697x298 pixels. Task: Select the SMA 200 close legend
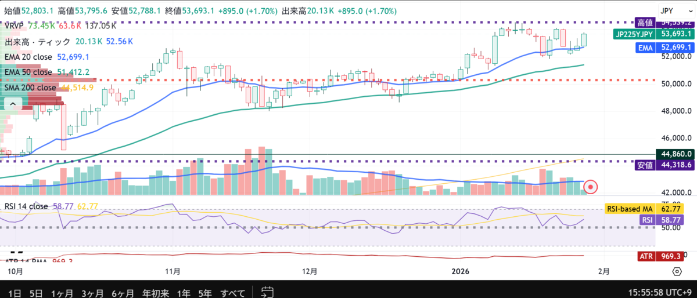click(30, 88)
